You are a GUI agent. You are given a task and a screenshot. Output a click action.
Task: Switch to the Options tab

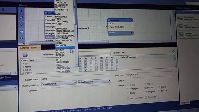(x=87, y=109)
